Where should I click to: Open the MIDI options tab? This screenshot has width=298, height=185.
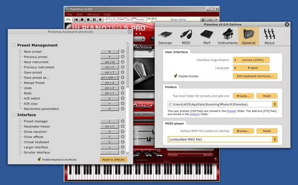pyautogui.click(x=186, y=36)
